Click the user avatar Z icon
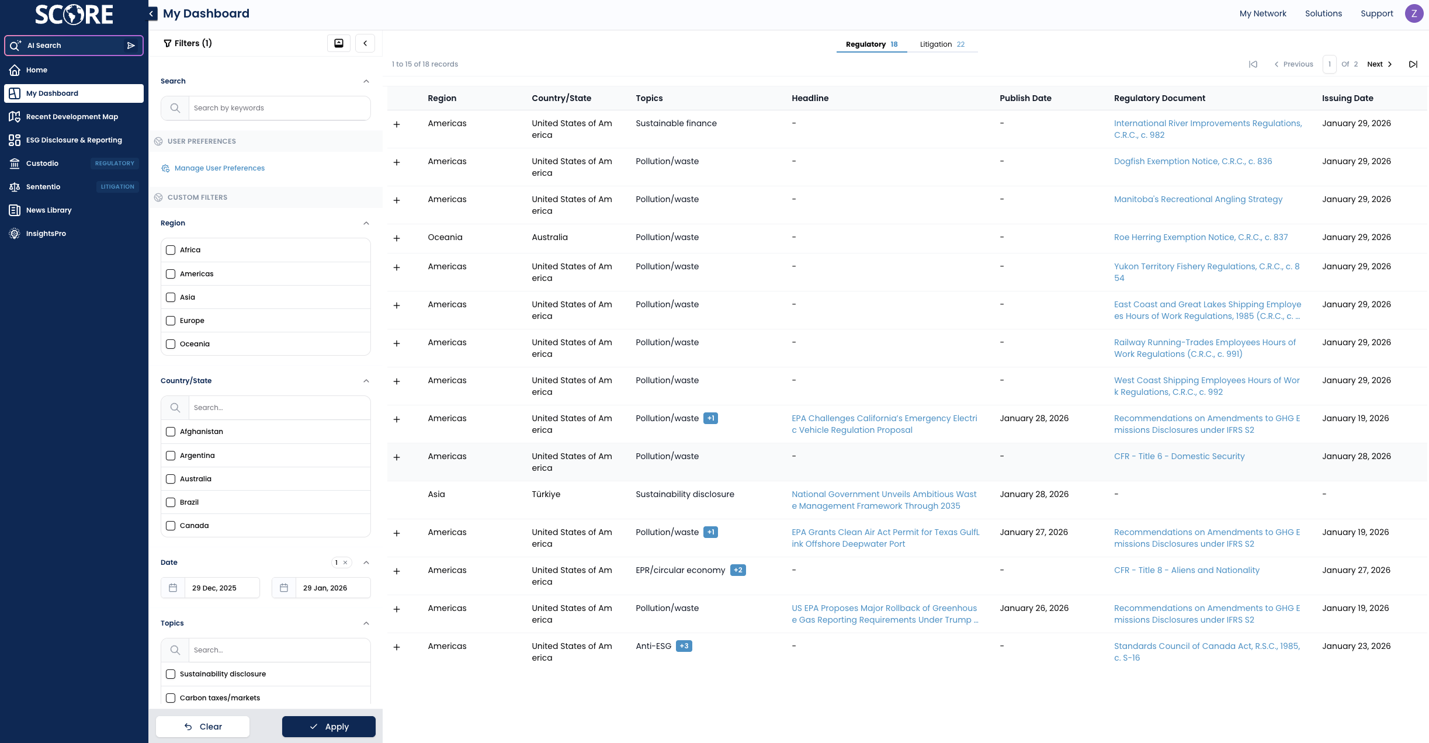 1414,13
